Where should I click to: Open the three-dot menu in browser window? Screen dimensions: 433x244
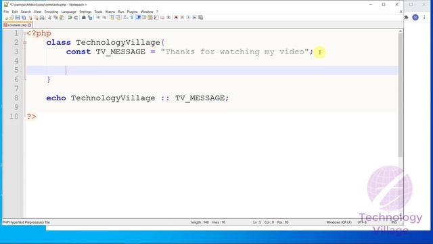(x=424, y=18)
